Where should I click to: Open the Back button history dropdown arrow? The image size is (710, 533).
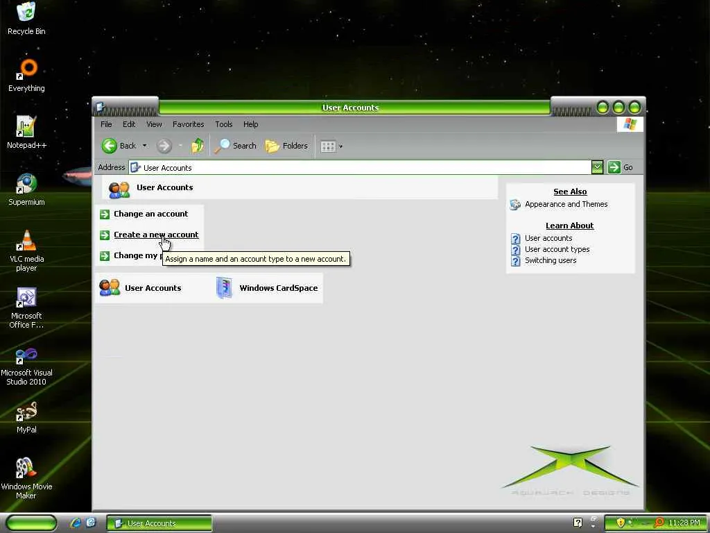(144, 146)
